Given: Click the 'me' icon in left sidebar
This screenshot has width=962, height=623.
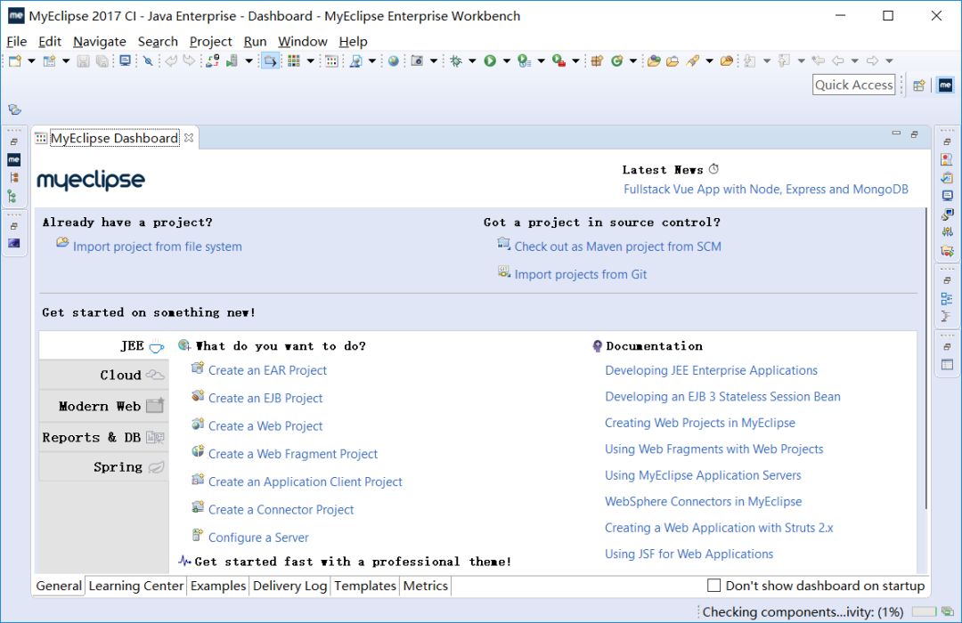Looking at the screenshot, I should 13,160.
